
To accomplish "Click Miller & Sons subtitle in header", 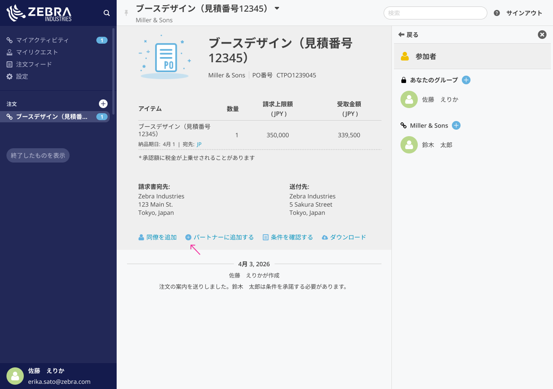I will pyautogui.click(x=154, y=20).
